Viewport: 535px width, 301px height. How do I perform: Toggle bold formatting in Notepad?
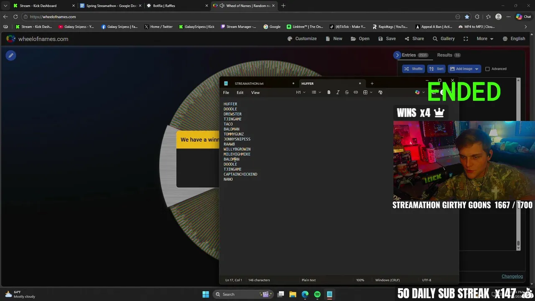(x=329, y=92)
